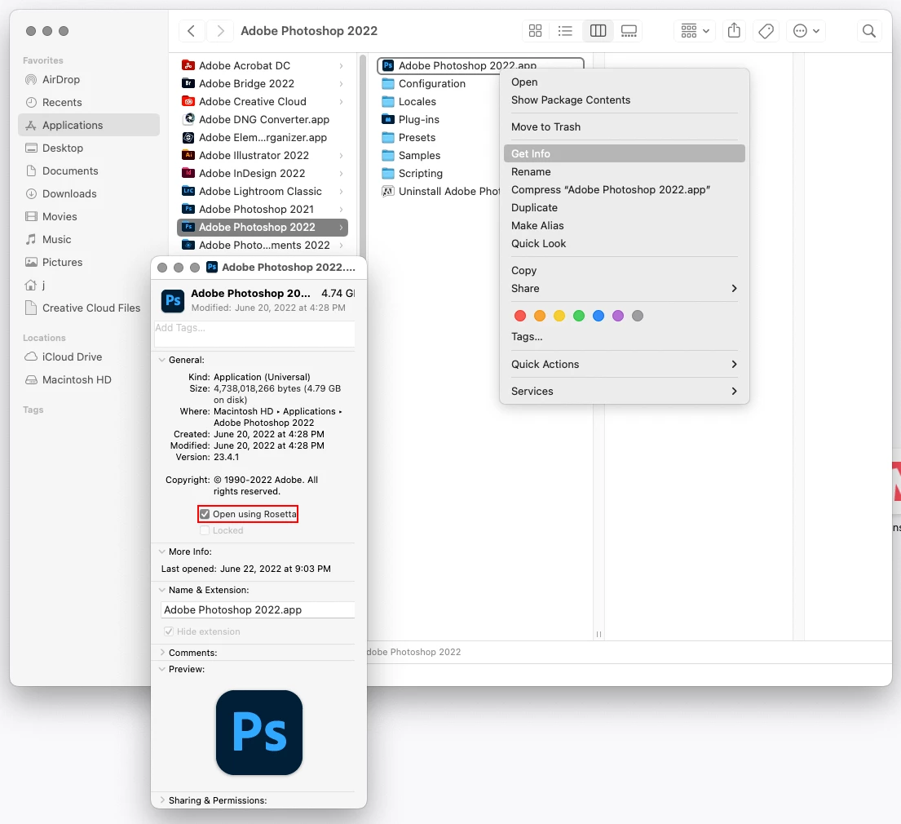Click the Share toolbar icon
The image size is (901, 824).
point(734,30)
